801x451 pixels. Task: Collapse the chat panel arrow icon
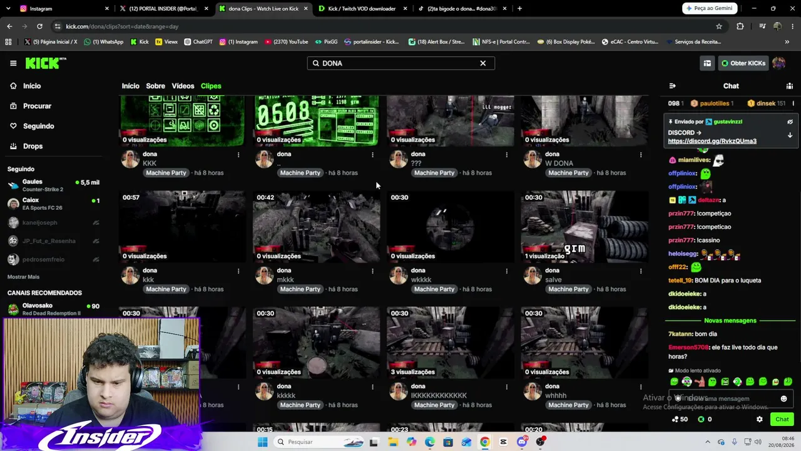[672, 86]
